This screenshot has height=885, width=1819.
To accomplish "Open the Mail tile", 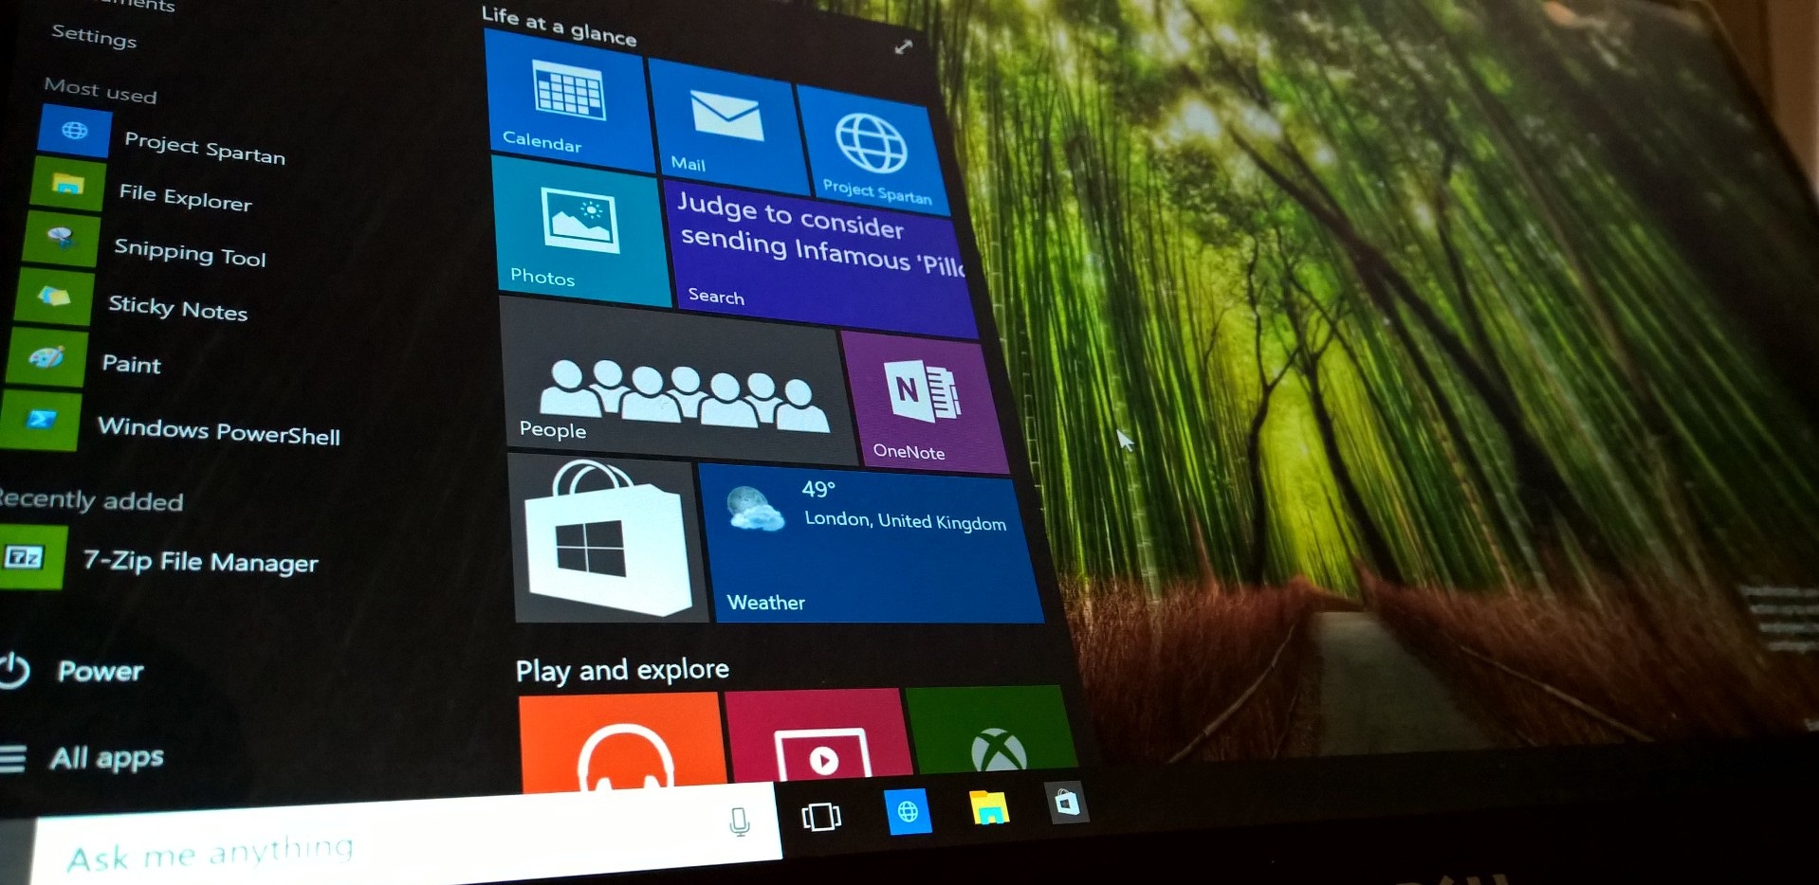I will point(728,127).
